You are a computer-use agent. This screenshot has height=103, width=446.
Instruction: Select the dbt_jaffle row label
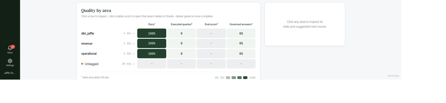(88, 33)
